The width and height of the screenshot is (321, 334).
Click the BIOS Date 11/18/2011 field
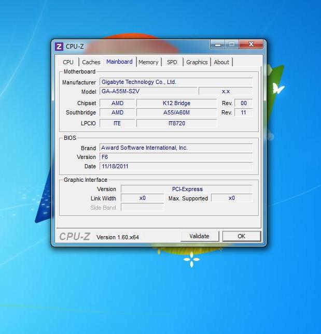[176, 166]
